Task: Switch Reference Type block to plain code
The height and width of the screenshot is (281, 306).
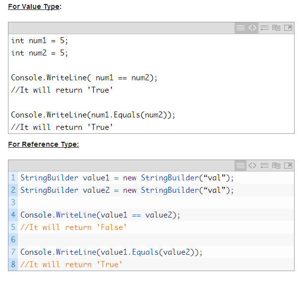Action: (252, 166)
